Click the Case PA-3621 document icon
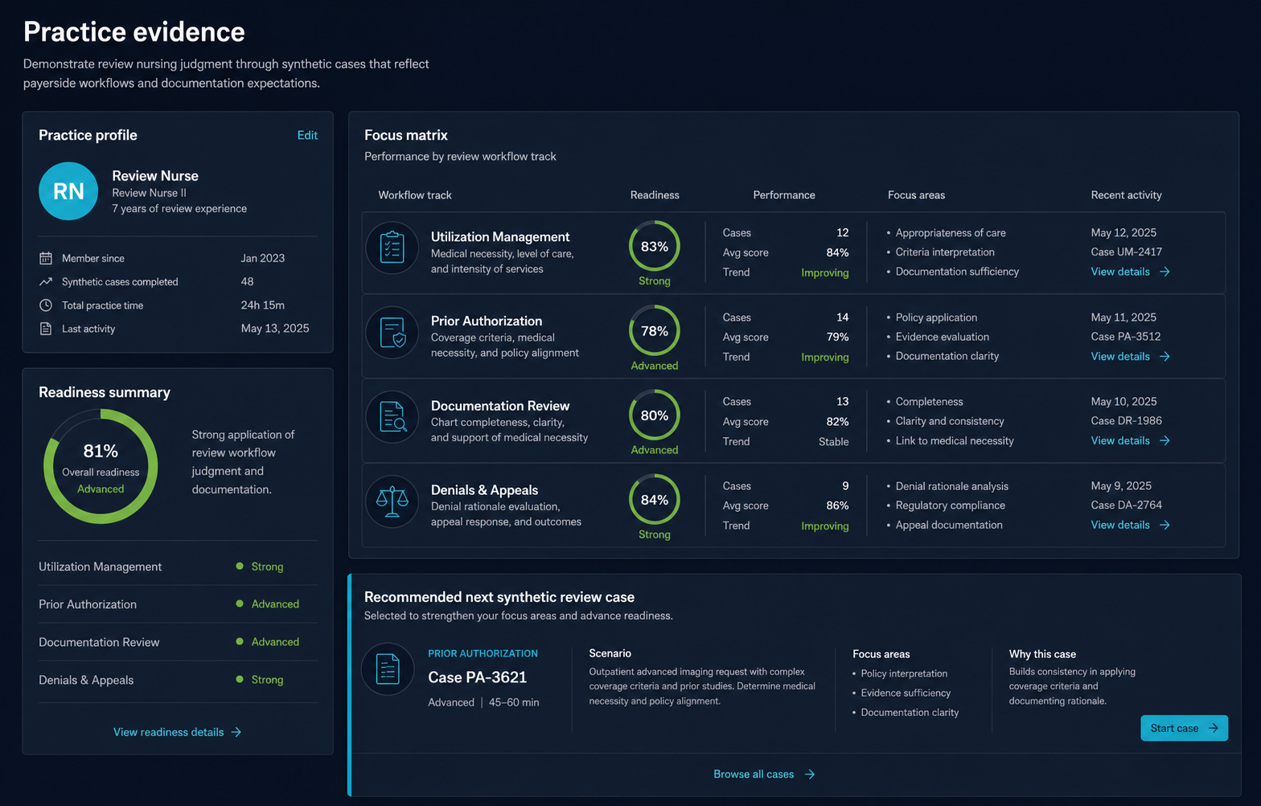 tap(388, 669)
